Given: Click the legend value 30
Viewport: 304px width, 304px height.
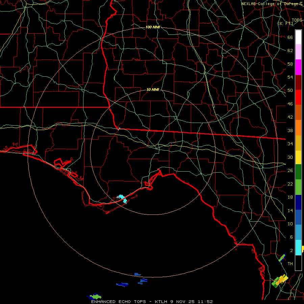Looking at the screenshot, I should 290,157.
